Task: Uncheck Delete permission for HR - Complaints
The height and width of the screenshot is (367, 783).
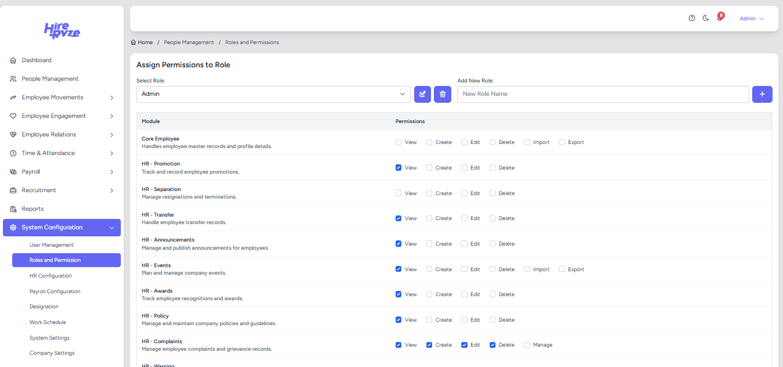Action: (493, 345)
